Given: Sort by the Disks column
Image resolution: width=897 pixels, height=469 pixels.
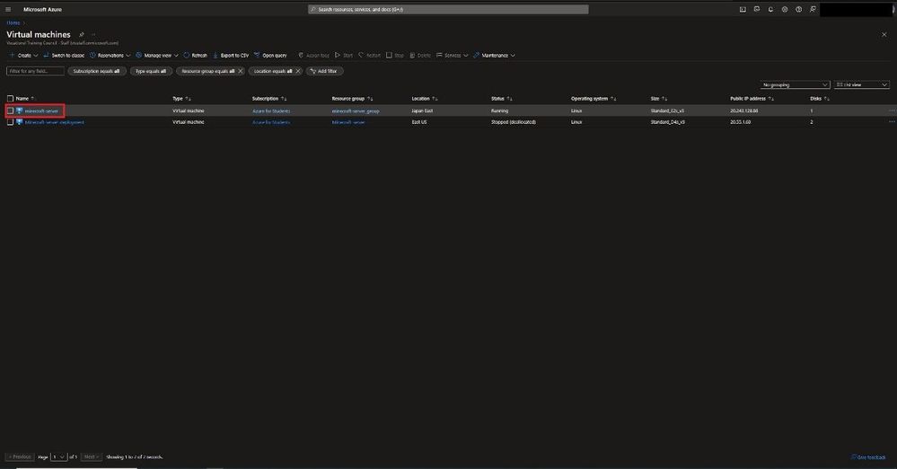Looking at the screenshot, I should click(820, 99).
